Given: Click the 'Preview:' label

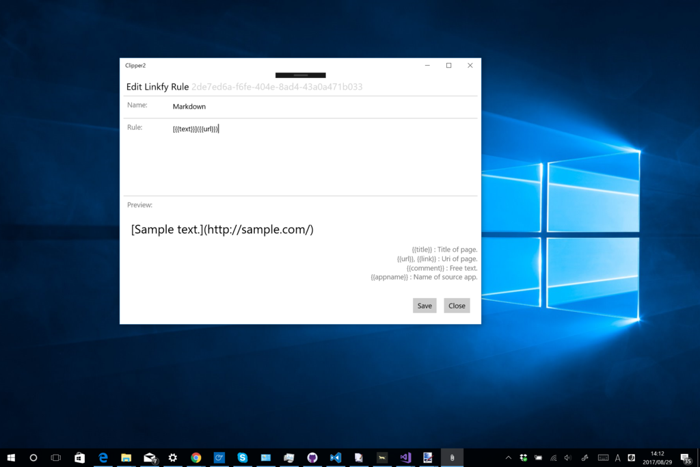Looking at the screenshot, I should pos(139,205).
